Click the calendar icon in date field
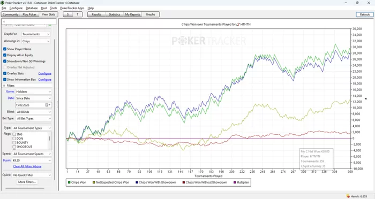The image size is (375, 199). click(x=47, y=105)
